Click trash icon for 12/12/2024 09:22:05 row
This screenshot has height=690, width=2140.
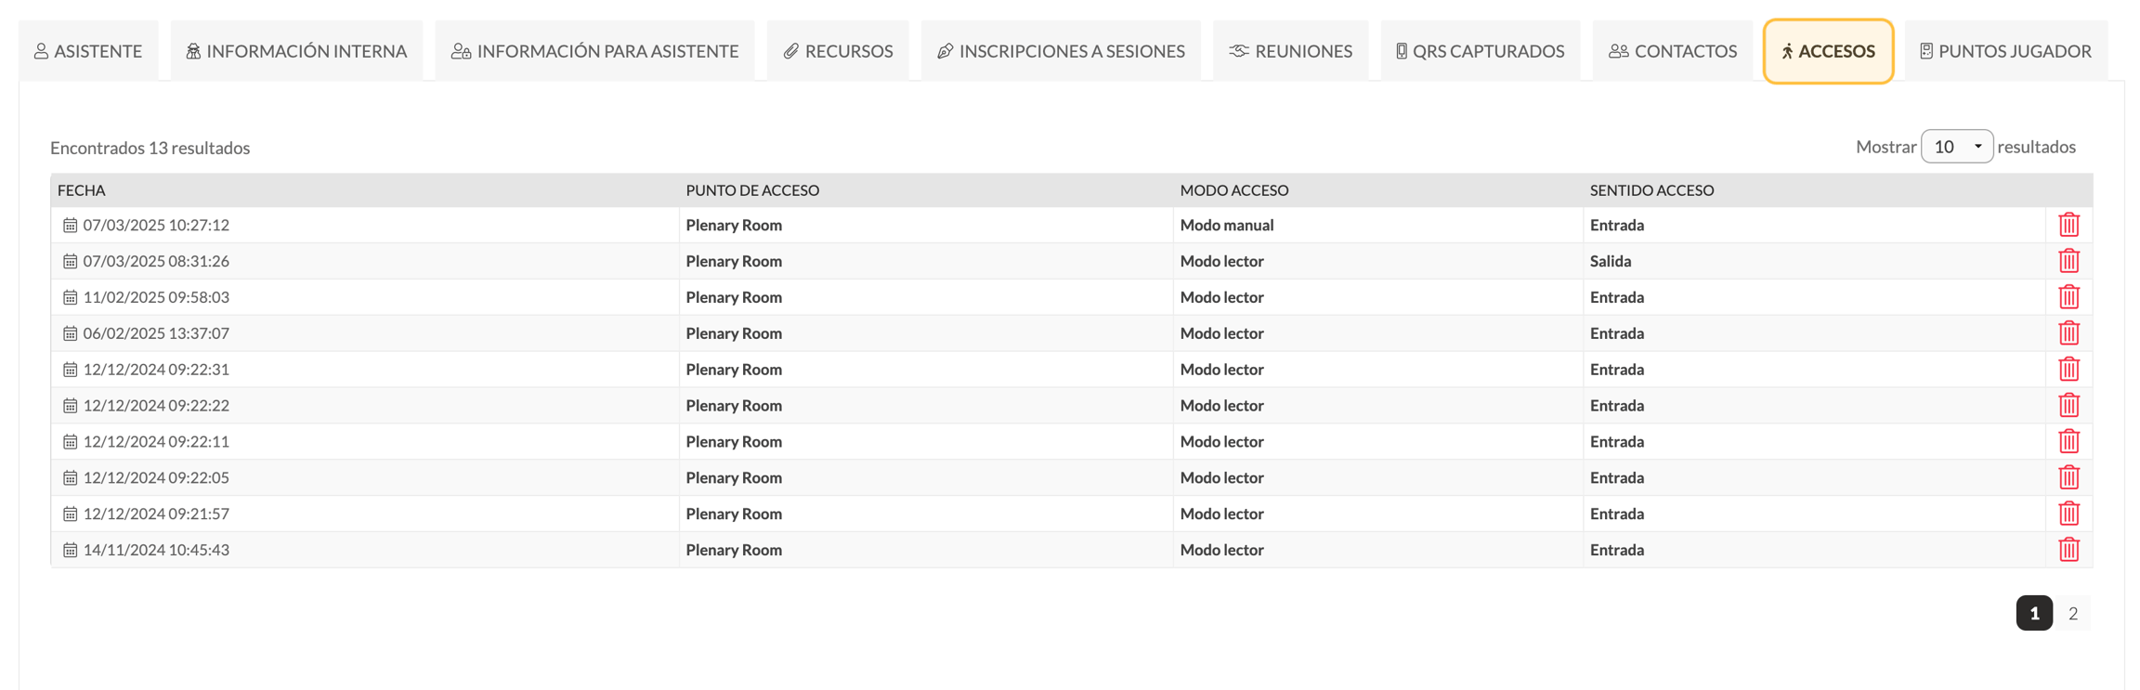2068,477
